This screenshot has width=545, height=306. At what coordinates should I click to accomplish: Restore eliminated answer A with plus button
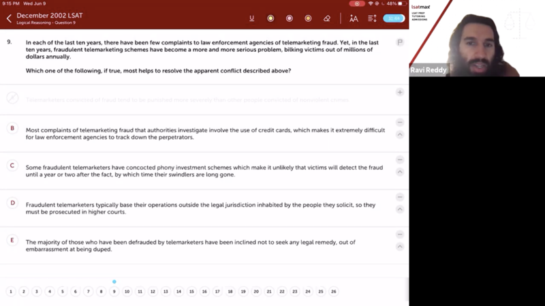pos(400,92)
